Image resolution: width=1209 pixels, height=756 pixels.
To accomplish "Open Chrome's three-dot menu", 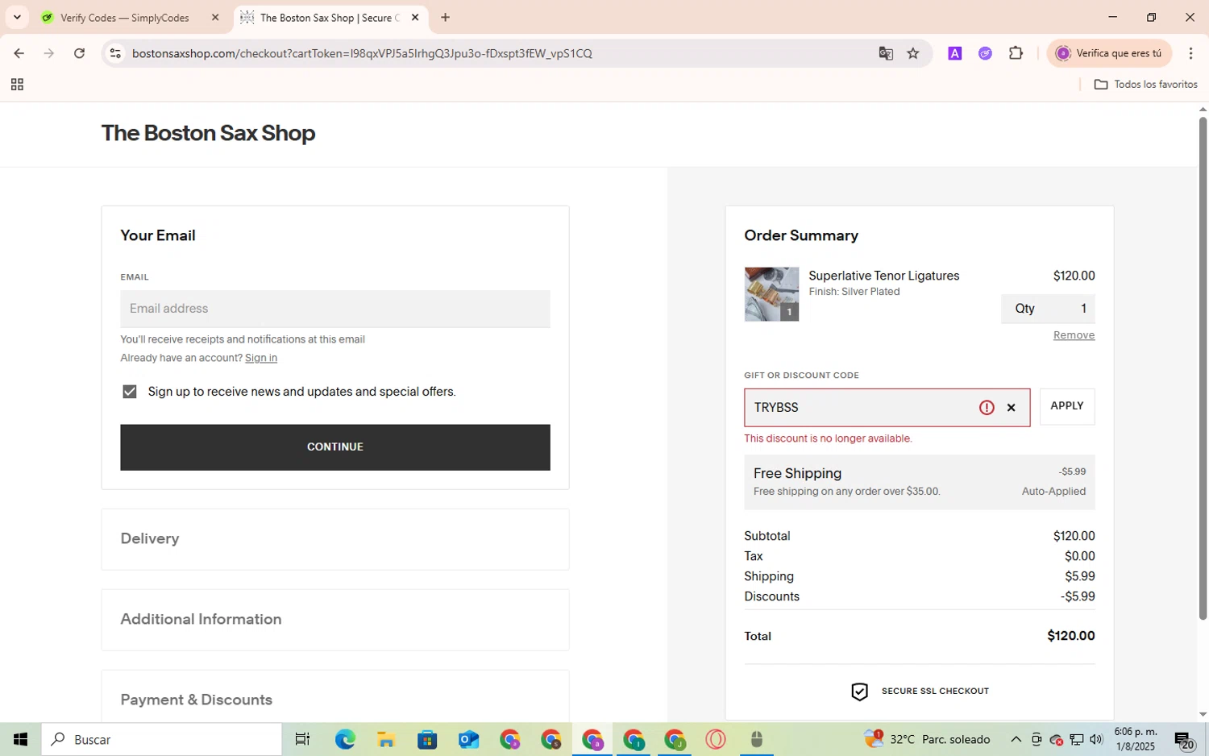I will point(1190,53).
